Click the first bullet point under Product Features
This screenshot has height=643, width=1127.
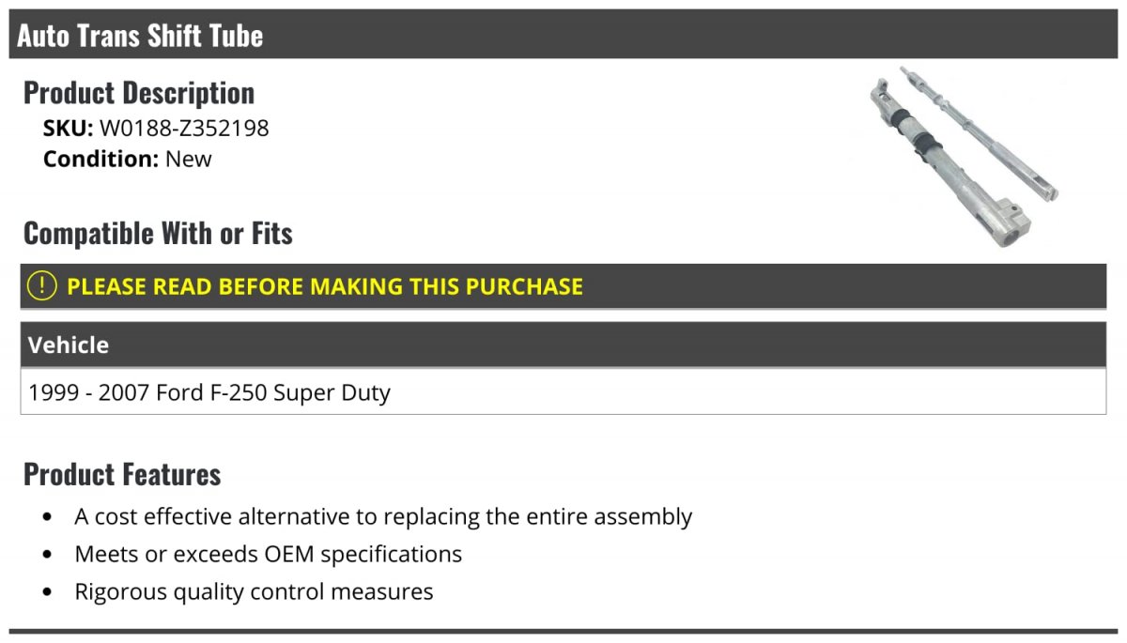48,517
